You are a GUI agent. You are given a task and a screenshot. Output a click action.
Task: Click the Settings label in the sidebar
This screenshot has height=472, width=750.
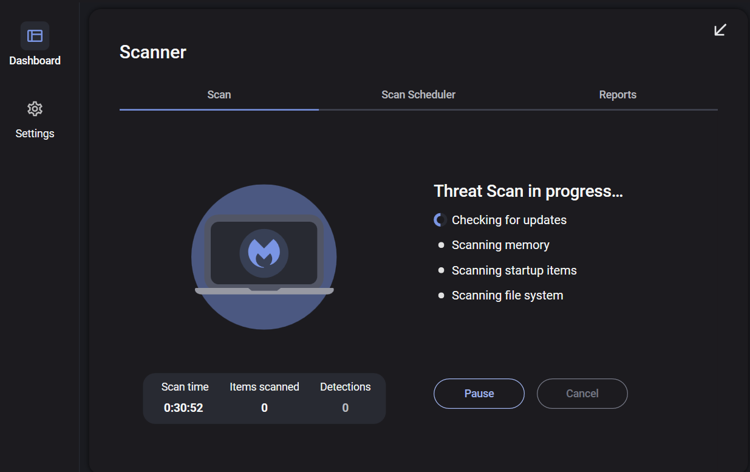(35, 134)
